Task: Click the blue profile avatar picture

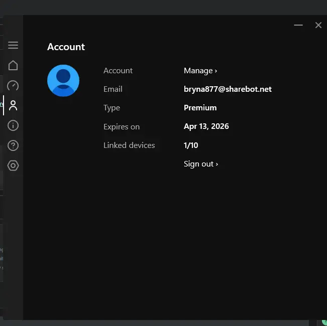Action: coord(63,81)
